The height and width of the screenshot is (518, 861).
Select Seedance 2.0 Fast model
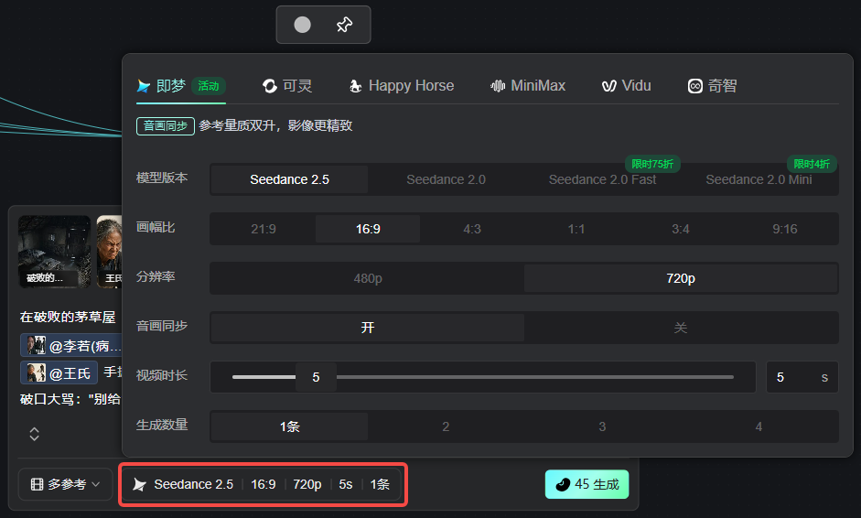602,179
